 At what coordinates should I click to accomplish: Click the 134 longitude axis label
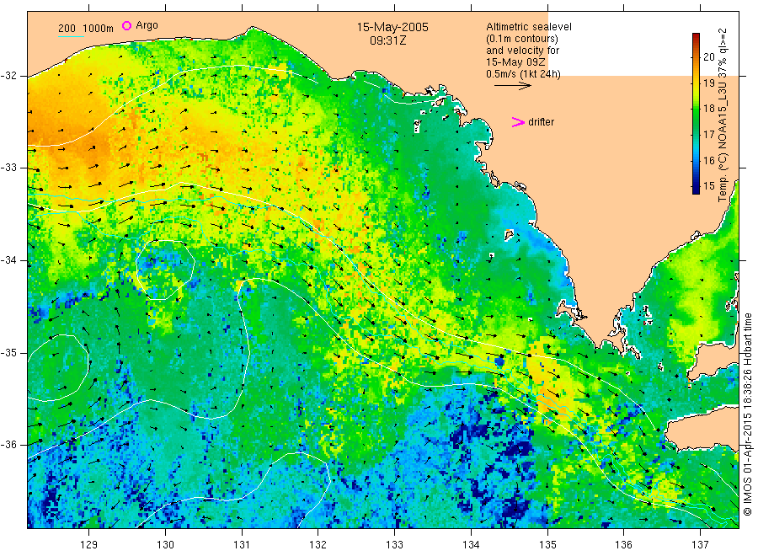[x=471, y=545]
